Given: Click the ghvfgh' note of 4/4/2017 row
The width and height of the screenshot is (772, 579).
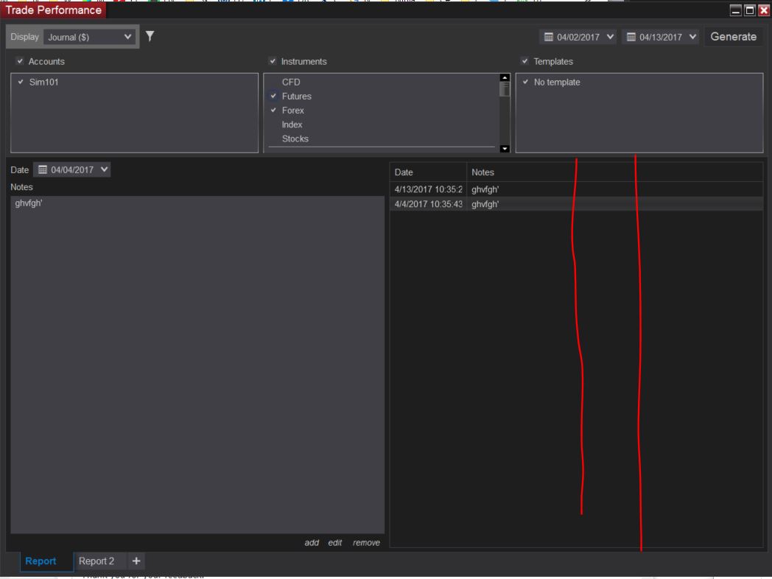Looking at the screenshot, I should (485, 204).
